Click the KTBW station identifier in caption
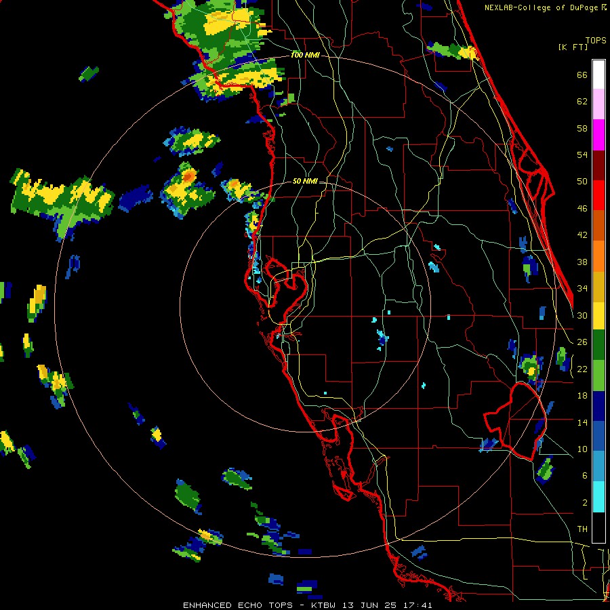The image size is (610, 610). [x=324, y=605]
